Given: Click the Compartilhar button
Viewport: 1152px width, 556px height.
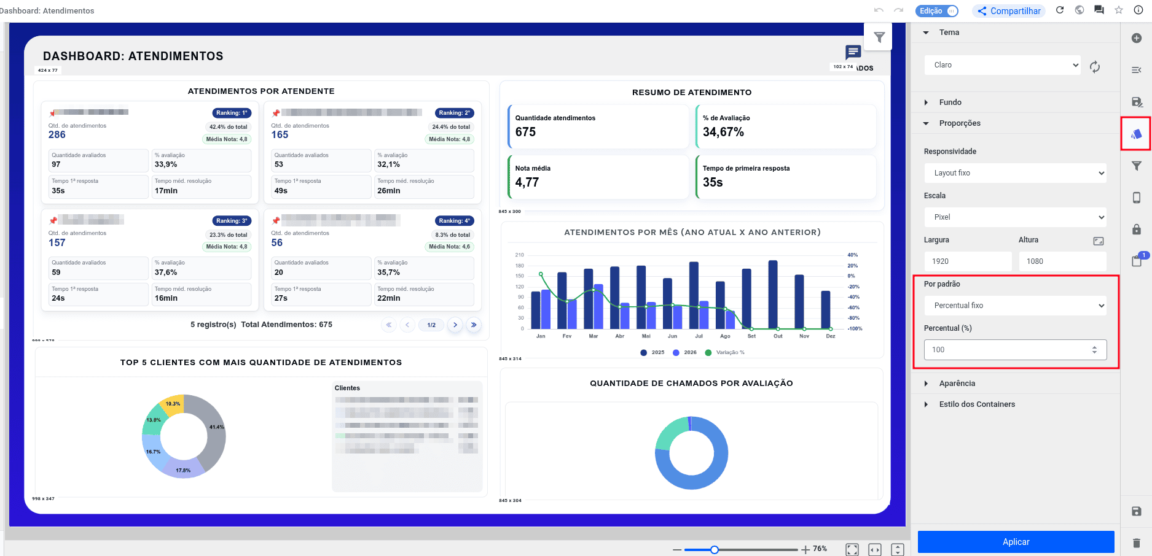Looking at the screenshot, I should coord(1009,11).
